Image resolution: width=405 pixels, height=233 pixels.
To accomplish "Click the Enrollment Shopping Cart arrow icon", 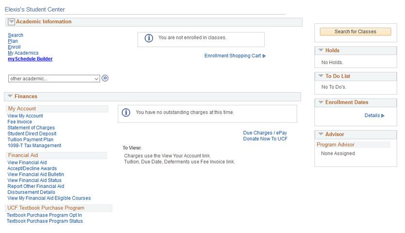I will [264, 56].
